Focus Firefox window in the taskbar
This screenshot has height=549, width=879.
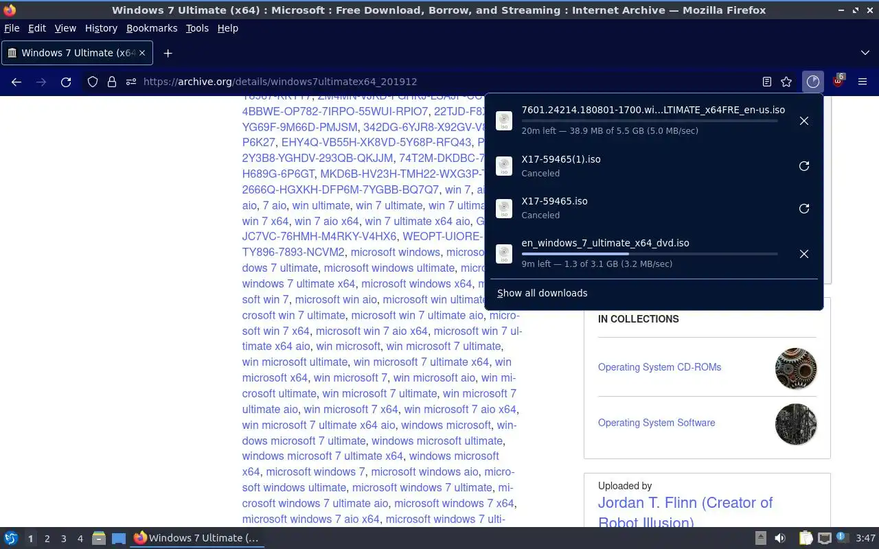click(x=198, y=538)
